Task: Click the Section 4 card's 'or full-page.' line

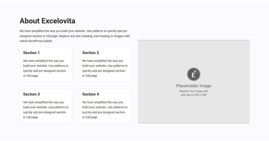Action: (x=90, y=117)
